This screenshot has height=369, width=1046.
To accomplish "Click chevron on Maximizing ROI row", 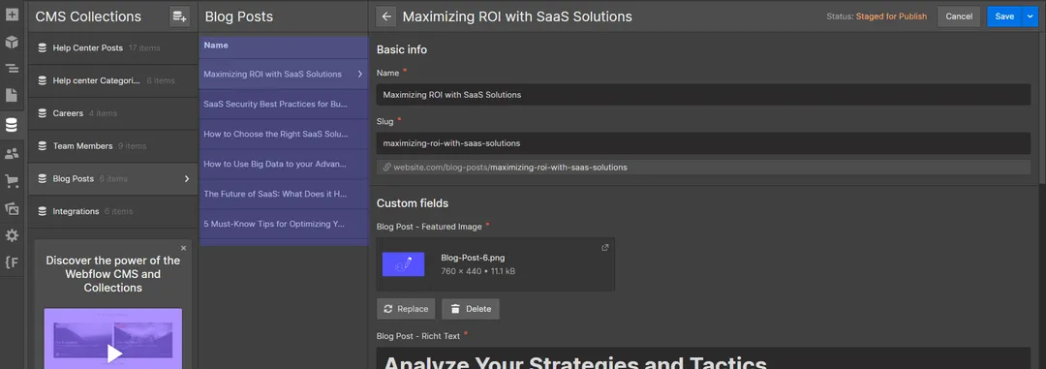I will pyautogui.click(x=360, y=74).
